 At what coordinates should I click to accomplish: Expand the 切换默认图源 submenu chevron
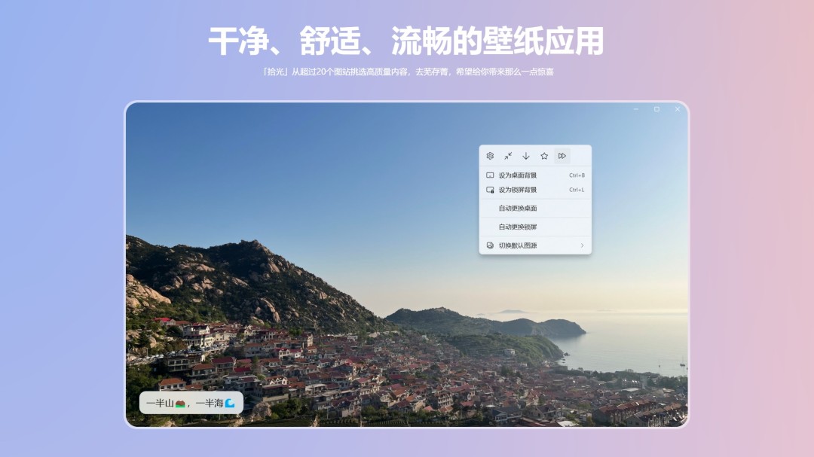[x=581, y=245]
